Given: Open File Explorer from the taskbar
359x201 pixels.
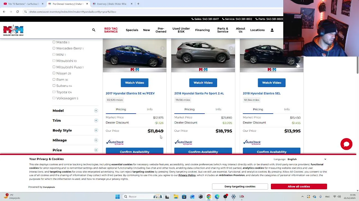Looking at the screenshot, I should (x=176, y=197).
